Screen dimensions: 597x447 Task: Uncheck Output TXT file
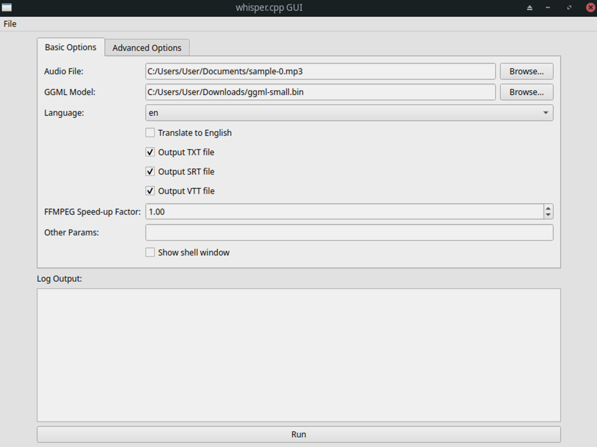[150, 152]
